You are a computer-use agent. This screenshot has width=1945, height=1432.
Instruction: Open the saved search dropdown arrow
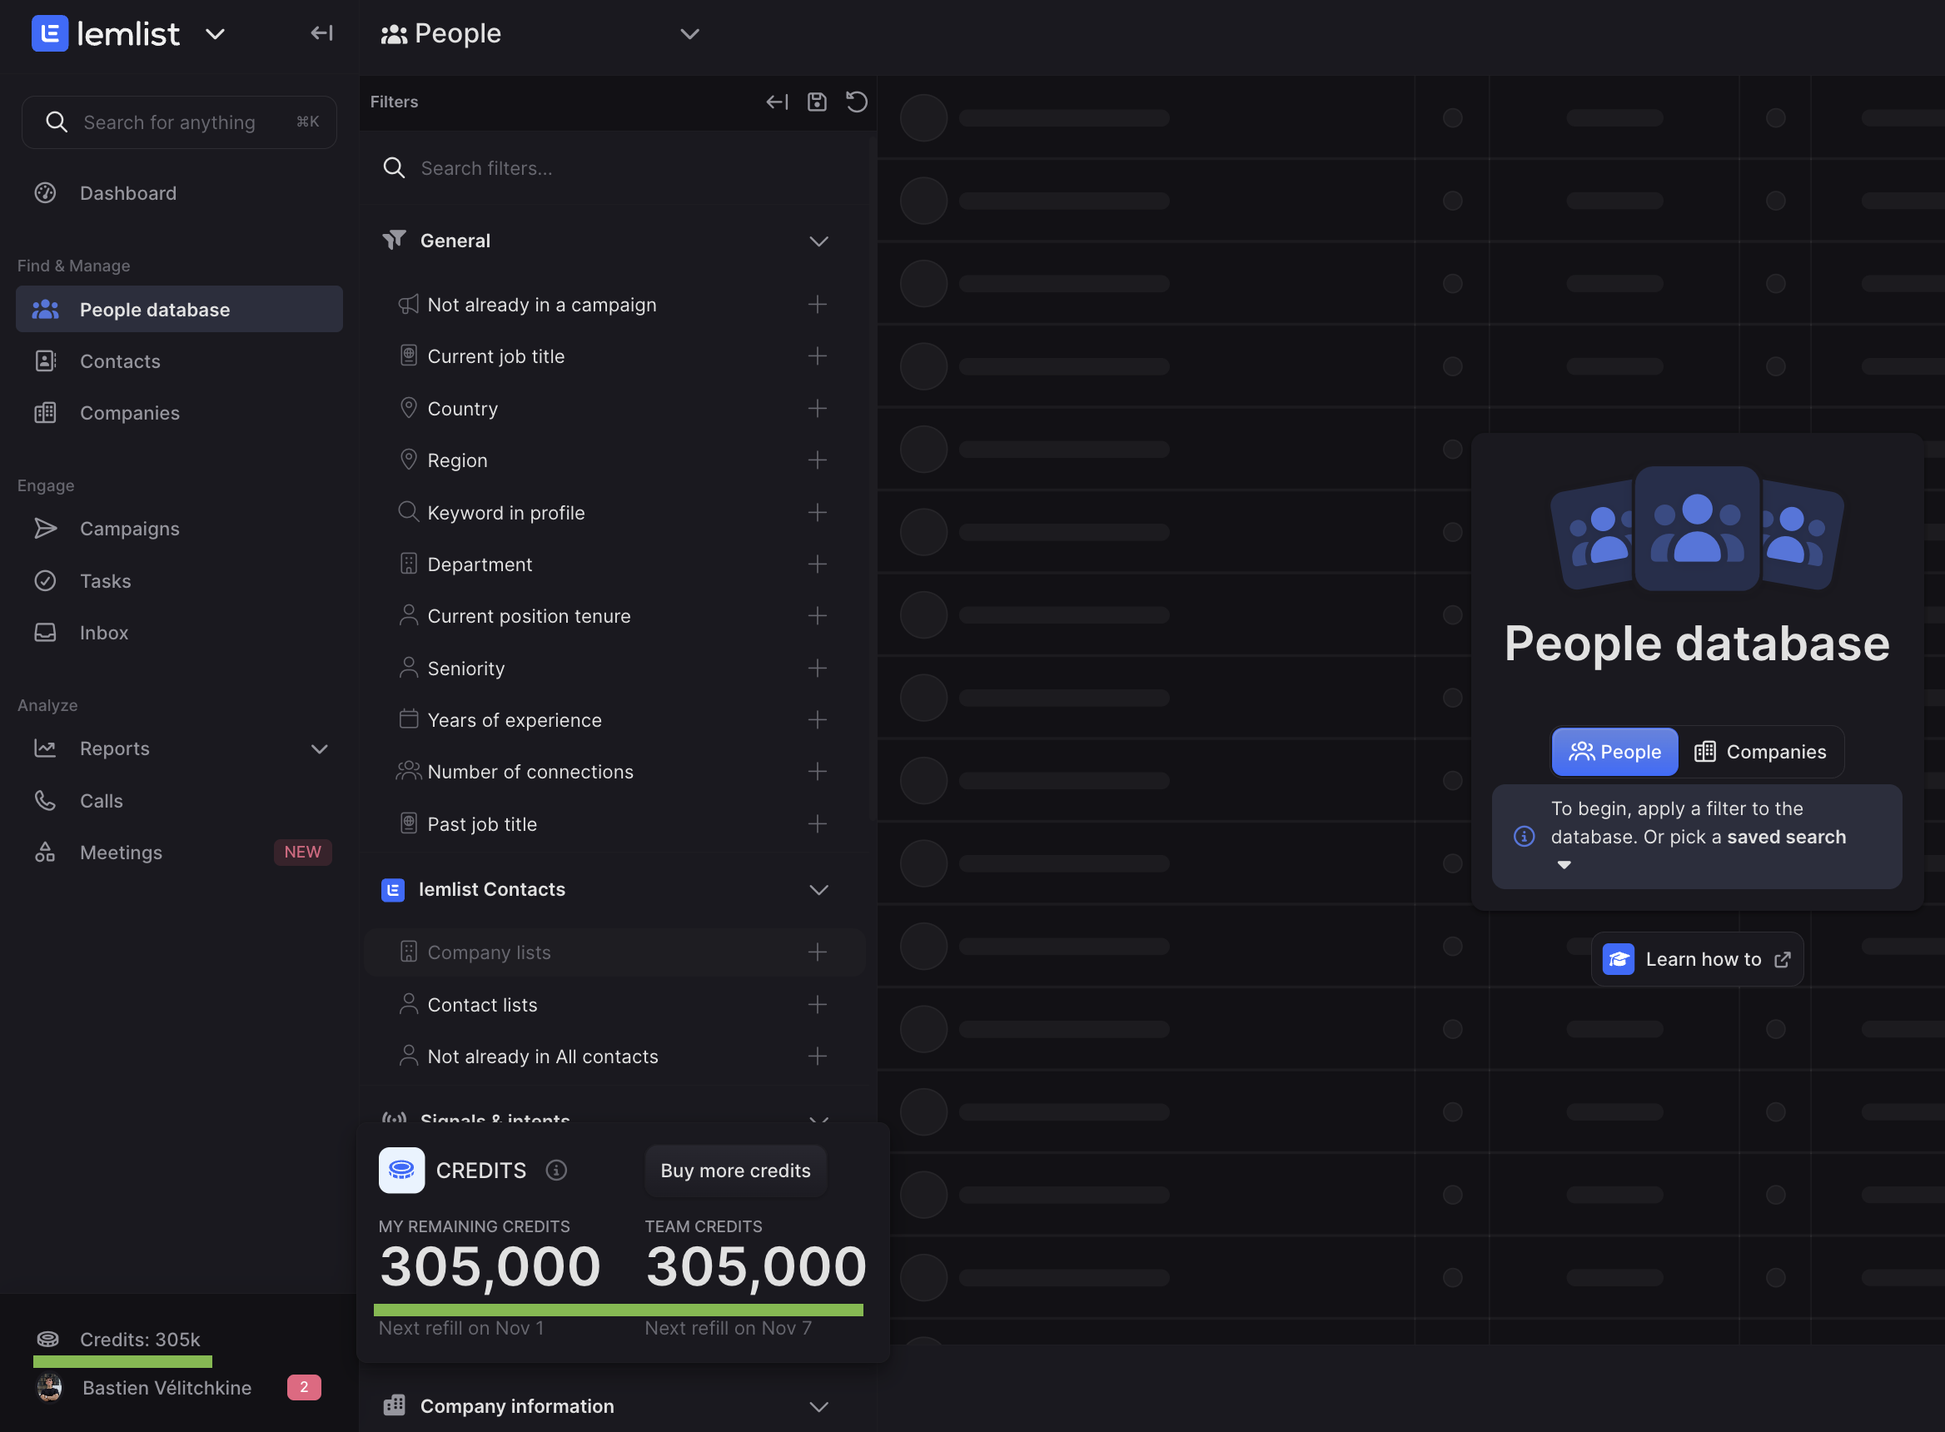point(1564,865)
